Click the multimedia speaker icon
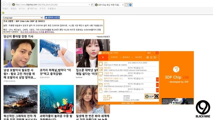Image resolution: width=213 pixels, height=120 pixels. pyautogui.click(x=101, y=80)
